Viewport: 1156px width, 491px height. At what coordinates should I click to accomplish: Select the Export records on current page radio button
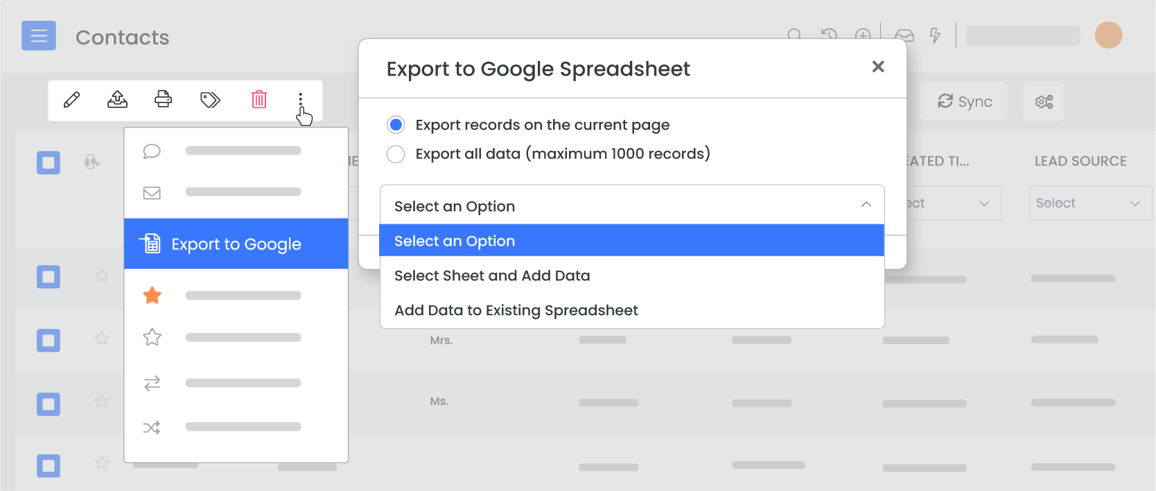click(396, 125)
